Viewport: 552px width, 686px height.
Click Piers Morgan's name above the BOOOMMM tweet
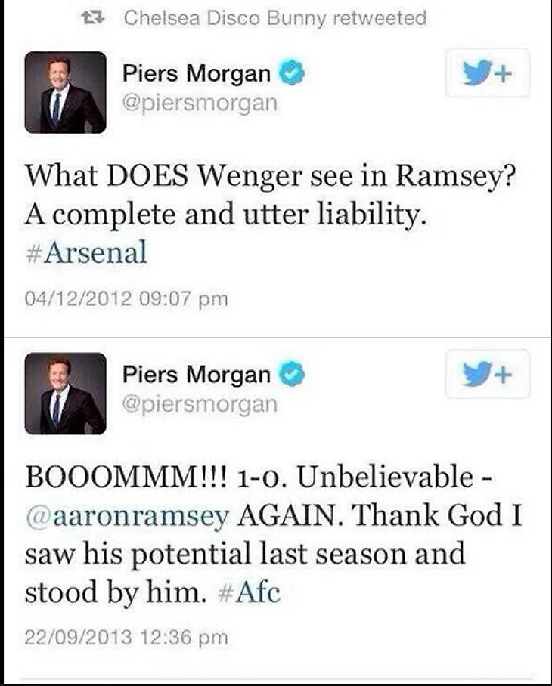[197, 375]
